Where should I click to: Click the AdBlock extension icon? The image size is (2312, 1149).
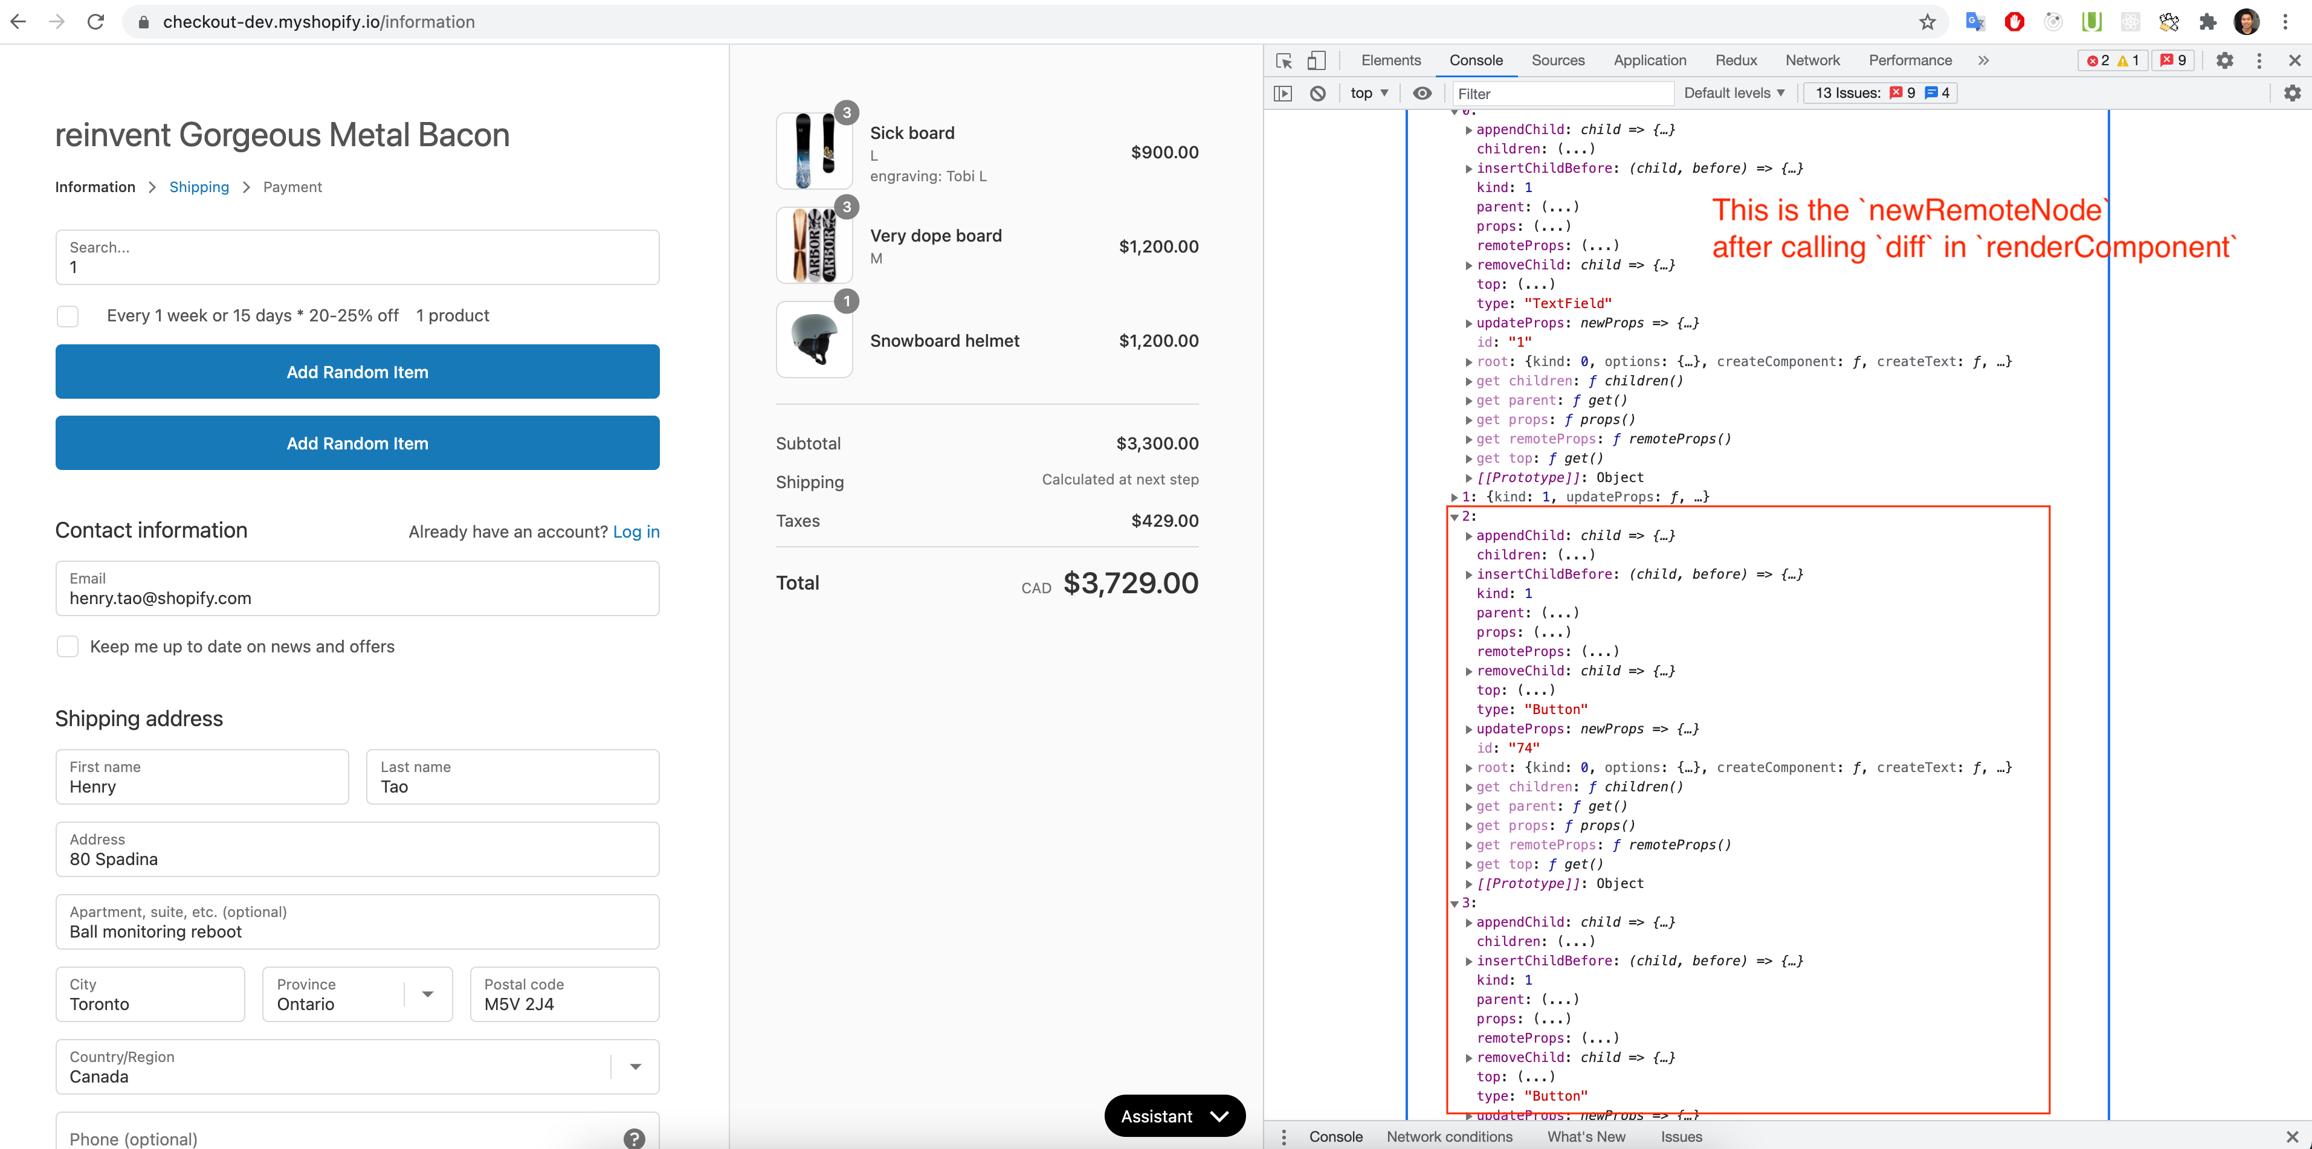coord(2014,22)
